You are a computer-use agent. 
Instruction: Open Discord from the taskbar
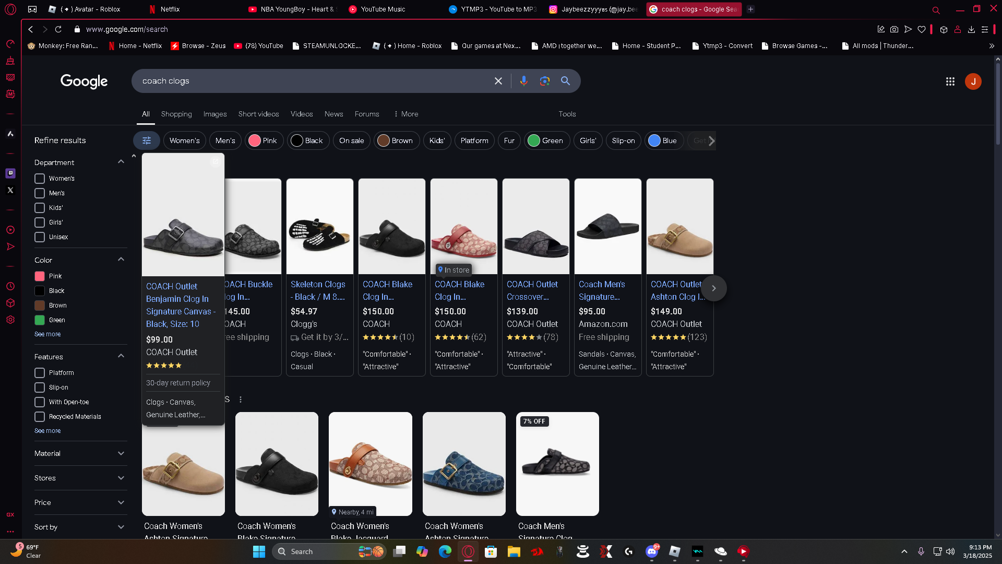pyautogui.click(x=652, y=551)
